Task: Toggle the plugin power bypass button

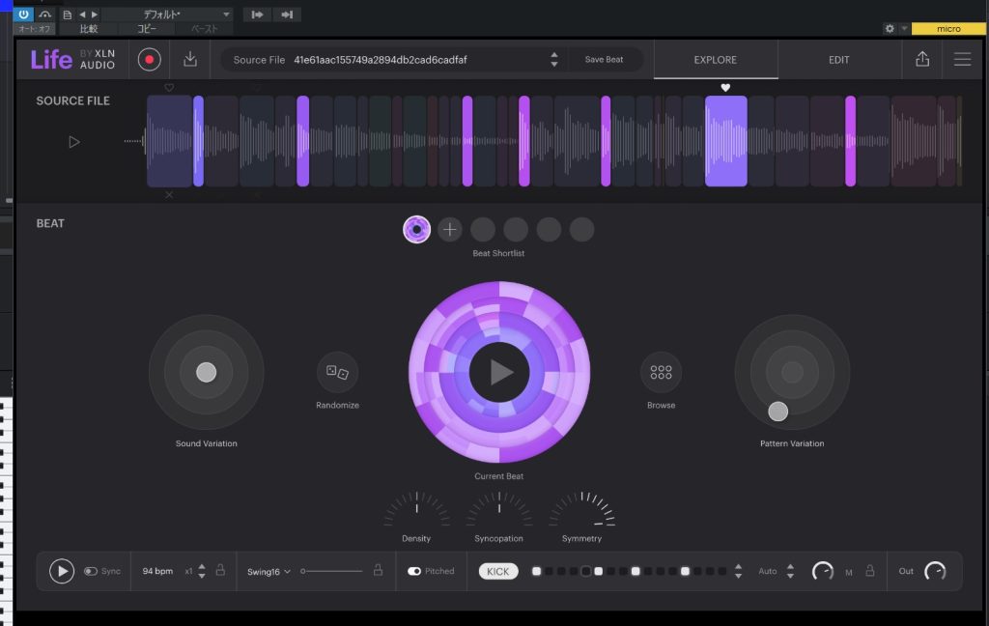Action: pos(23,14)
